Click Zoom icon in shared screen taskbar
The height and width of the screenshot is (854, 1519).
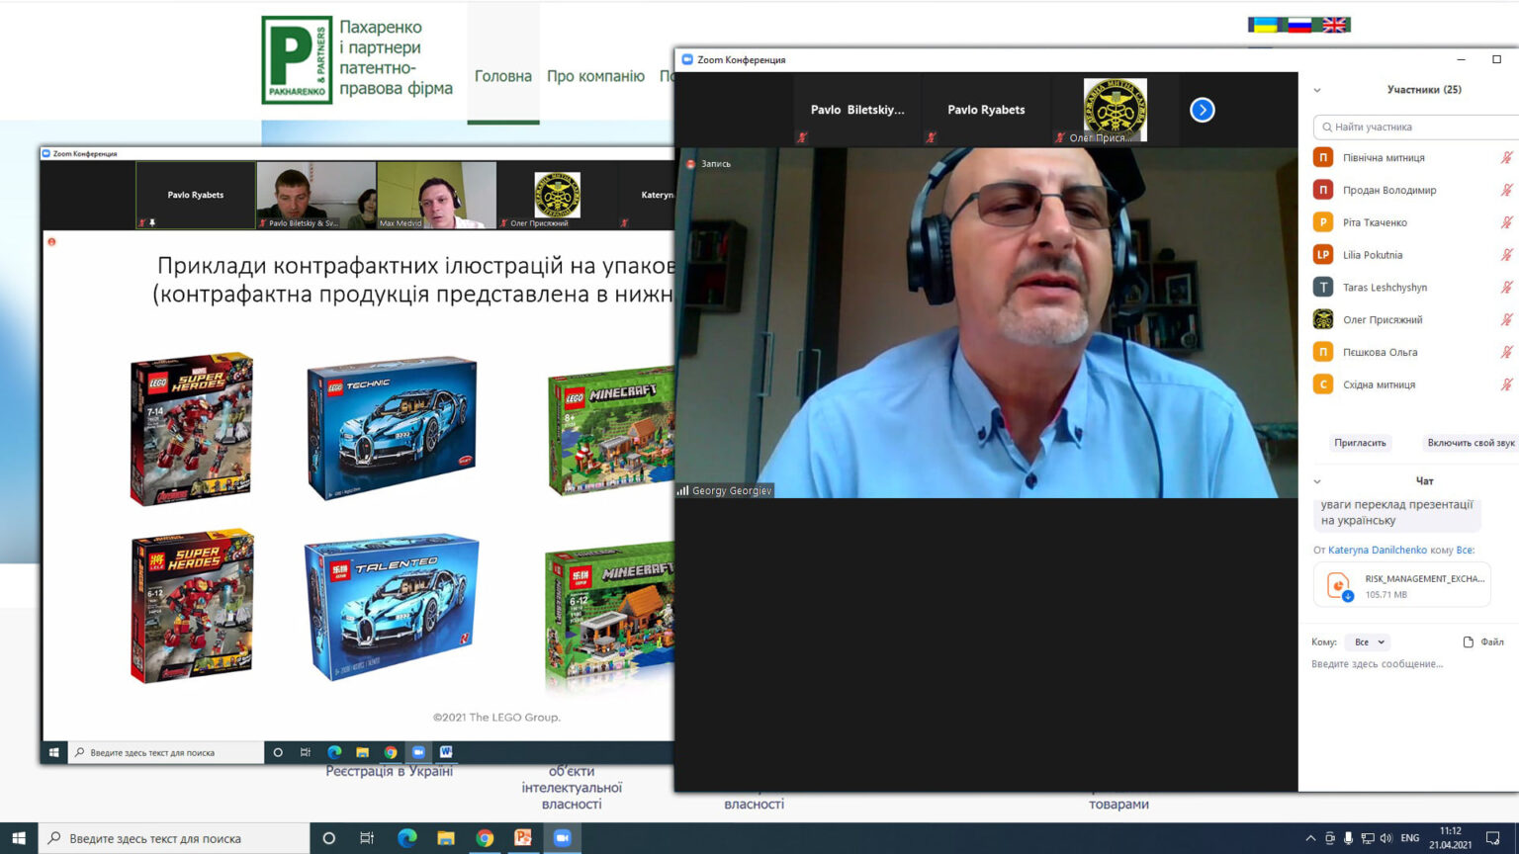point(418,752)
